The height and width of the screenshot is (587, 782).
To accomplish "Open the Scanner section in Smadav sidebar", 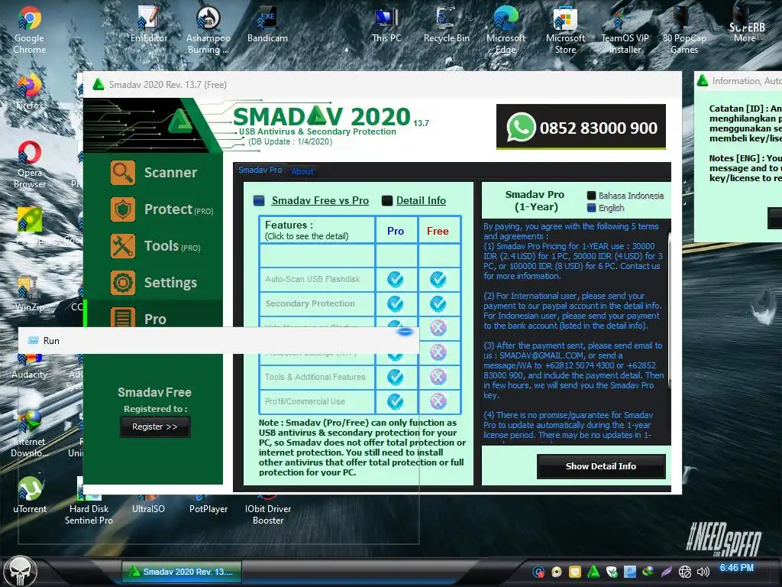I will click(x=153, y=173).
